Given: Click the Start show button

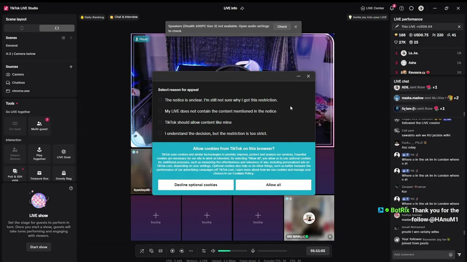Looking at the screenshot, I should point(39,247).
